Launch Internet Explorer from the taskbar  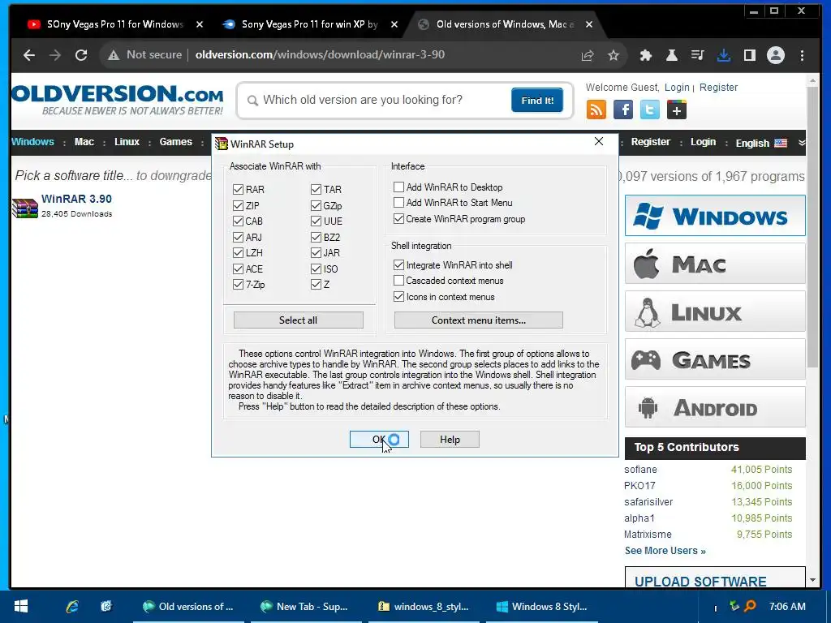click(72, 607)
